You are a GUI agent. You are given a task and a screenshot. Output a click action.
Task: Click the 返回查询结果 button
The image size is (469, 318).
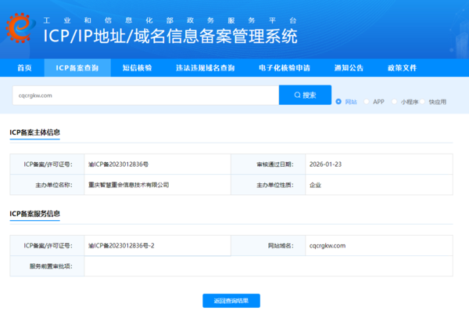231,301
